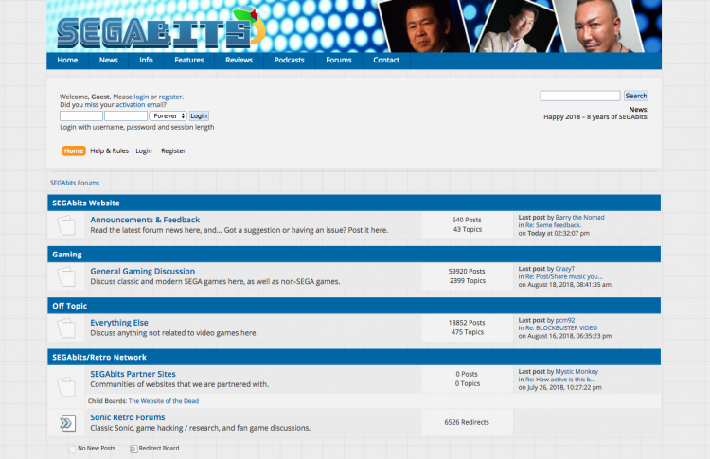This screenshot has height=459, width=710.
Task: Click the Sonic Retro Forums redirect icon
Action: [66, 423]
